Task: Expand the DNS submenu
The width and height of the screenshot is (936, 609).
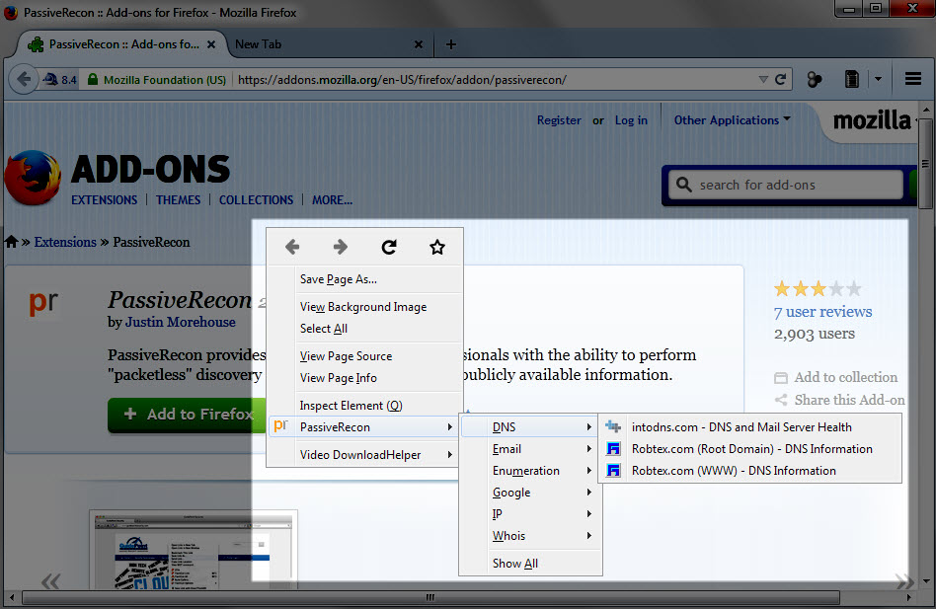Action: click(530, 427)
